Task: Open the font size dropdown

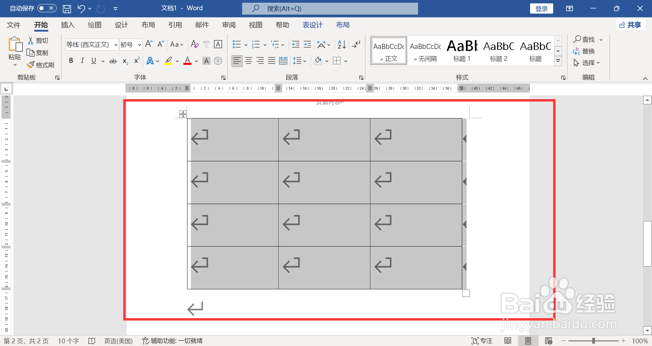Action: pos(139,44)
